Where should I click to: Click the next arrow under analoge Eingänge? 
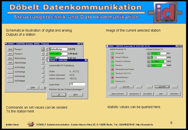coord(175,87)
